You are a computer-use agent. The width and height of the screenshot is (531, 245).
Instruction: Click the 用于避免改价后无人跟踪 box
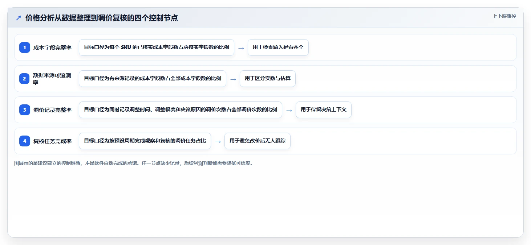coord(258,141)
